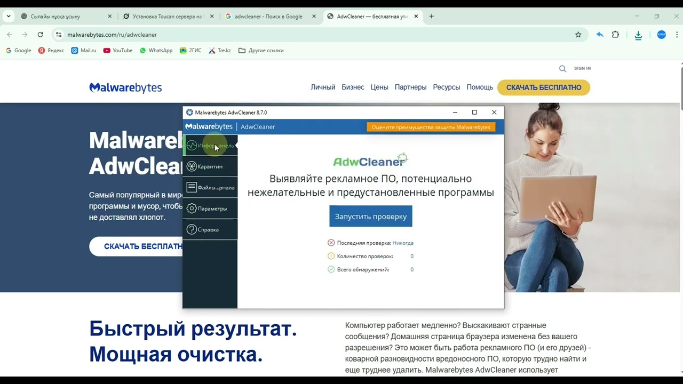This screenshot has height=384, width=683.
Task: Minimize the AdwCleaner window
Action: 455,113
